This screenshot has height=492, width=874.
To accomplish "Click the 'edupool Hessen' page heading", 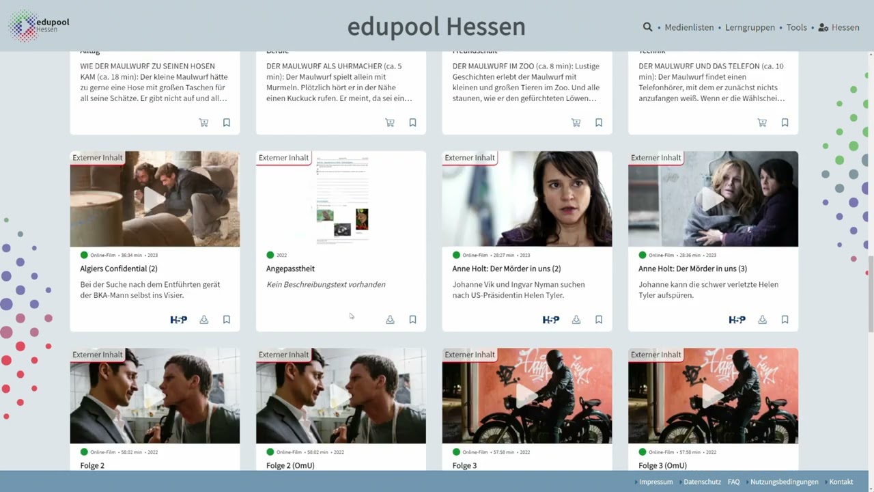I will (436, 27).
